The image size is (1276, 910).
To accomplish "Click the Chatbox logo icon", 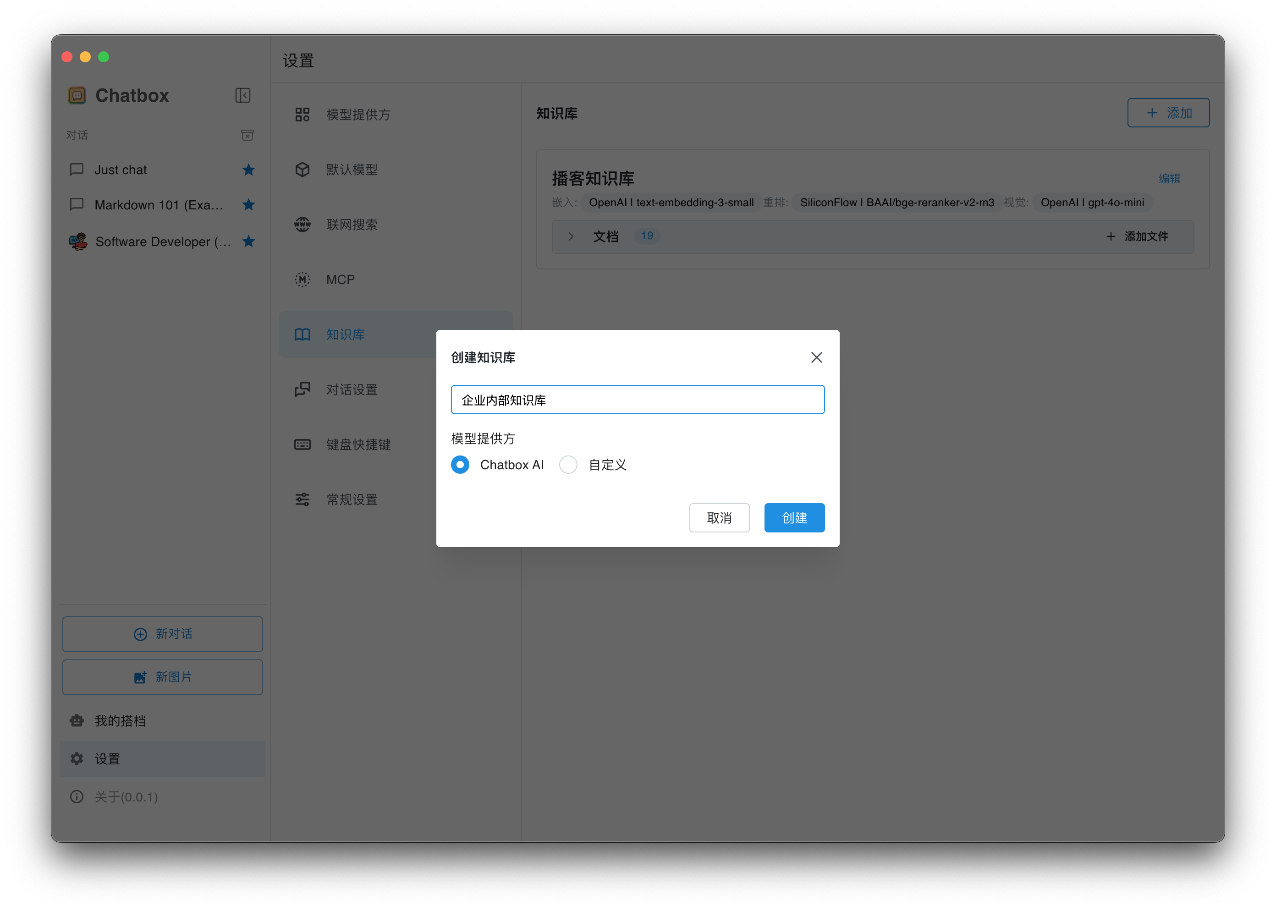I will [77, 95].
